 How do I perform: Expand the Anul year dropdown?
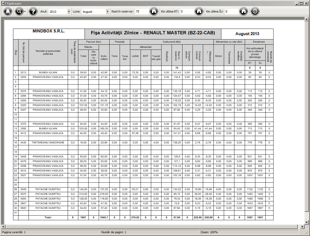pyautogui.click(x=69, y=12)
